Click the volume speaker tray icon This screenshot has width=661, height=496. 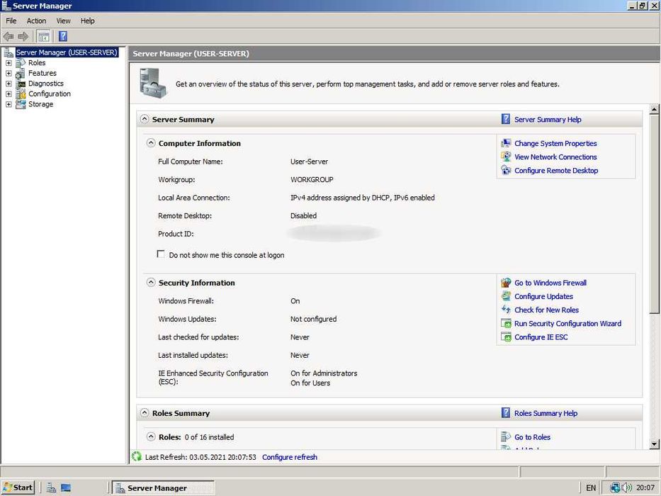pos(627,488)
